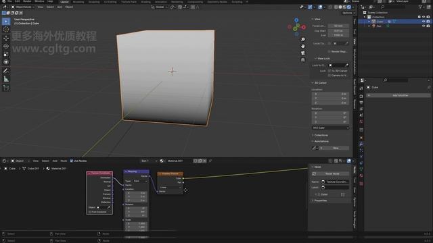The width and height of the screenshot is (433, 243).
Task: Hide the Cube object in viewport via eye icon
Action: pyautogui.click(x=424, y=22)
